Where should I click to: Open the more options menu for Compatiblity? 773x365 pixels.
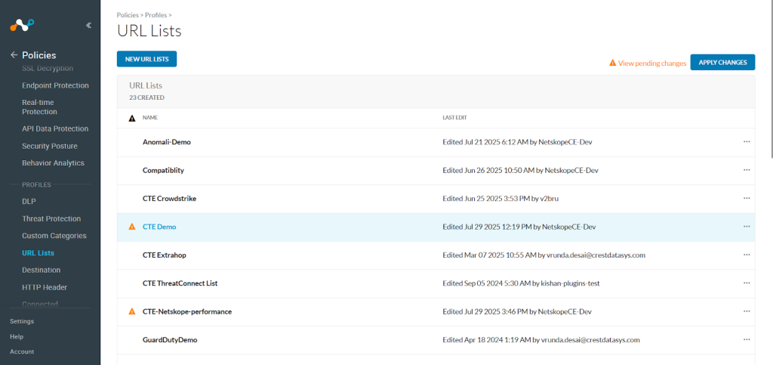(x=747, y=170)
